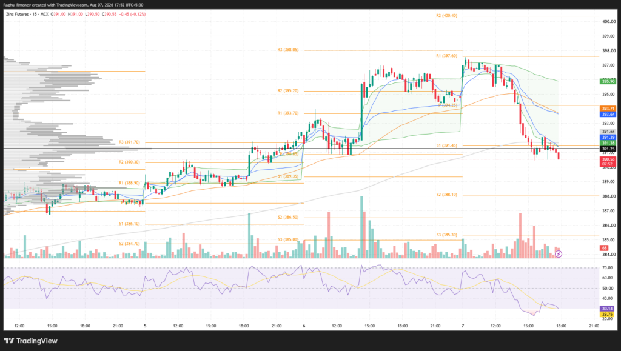Click the R1 (388.90) pivot label
Screen dimensions: 621x351
(129, 183)
